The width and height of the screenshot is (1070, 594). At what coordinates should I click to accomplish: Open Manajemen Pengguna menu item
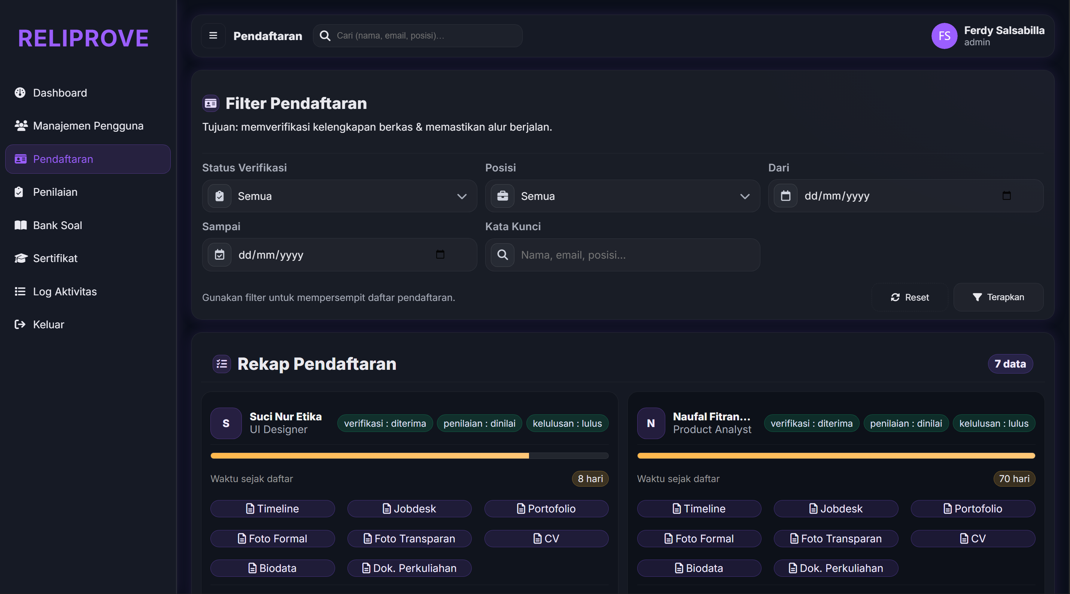point(88,125)
